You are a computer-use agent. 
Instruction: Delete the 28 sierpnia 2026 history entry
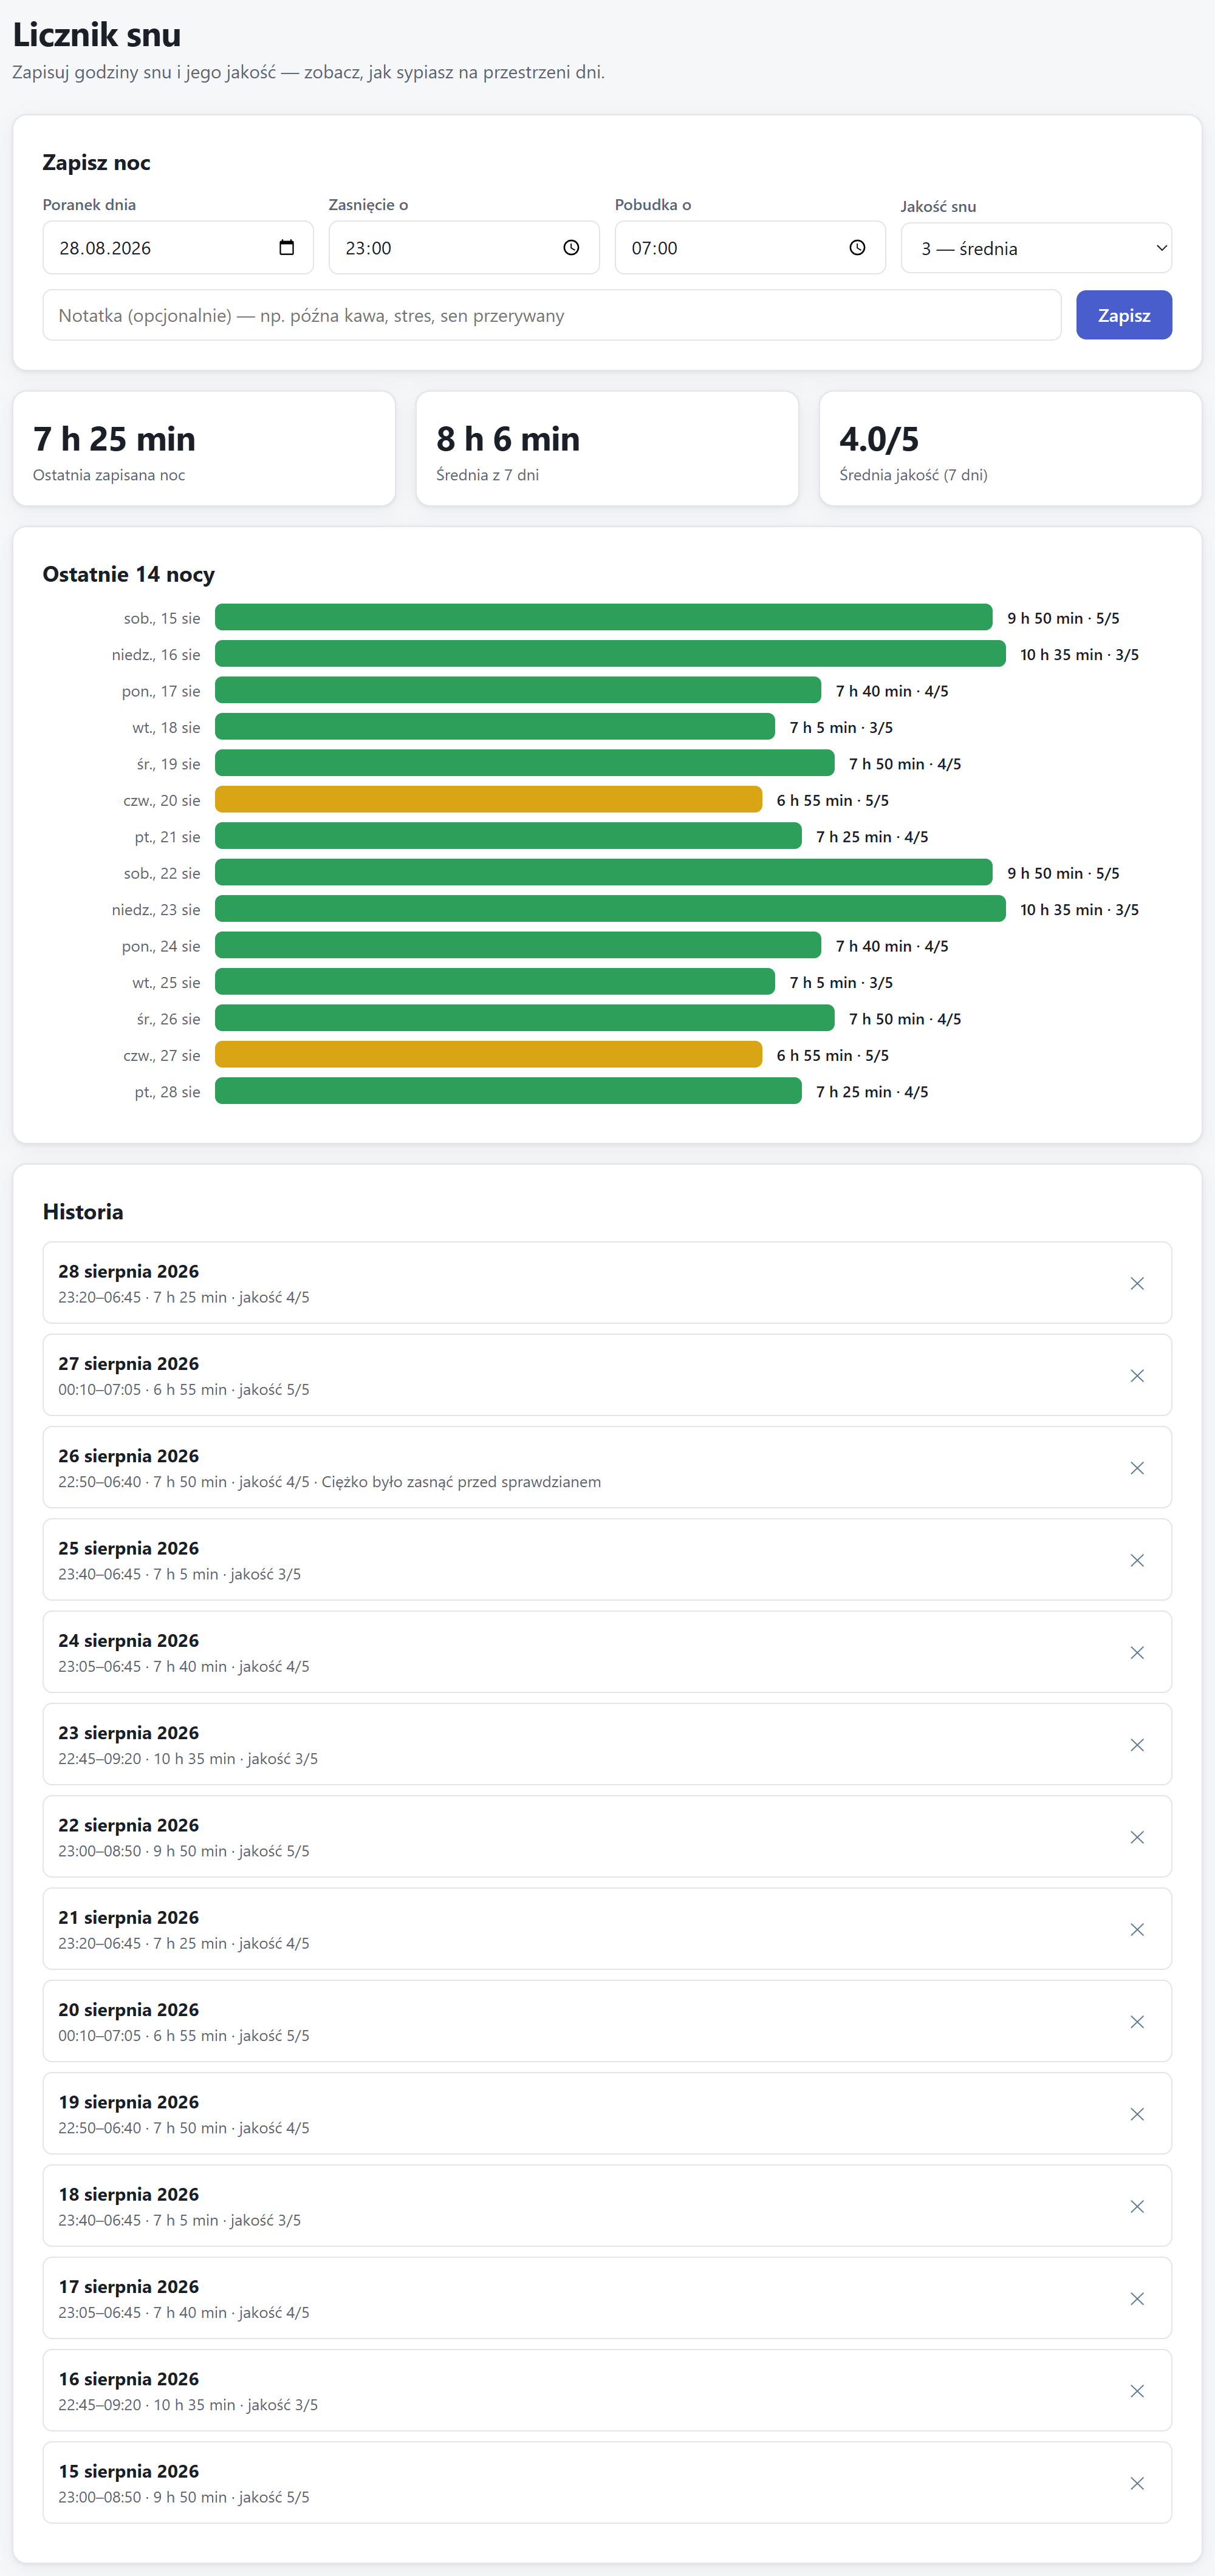1137,1283
